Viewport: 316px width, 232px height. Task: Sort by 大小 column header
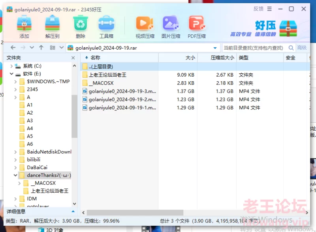pos(178,58)
